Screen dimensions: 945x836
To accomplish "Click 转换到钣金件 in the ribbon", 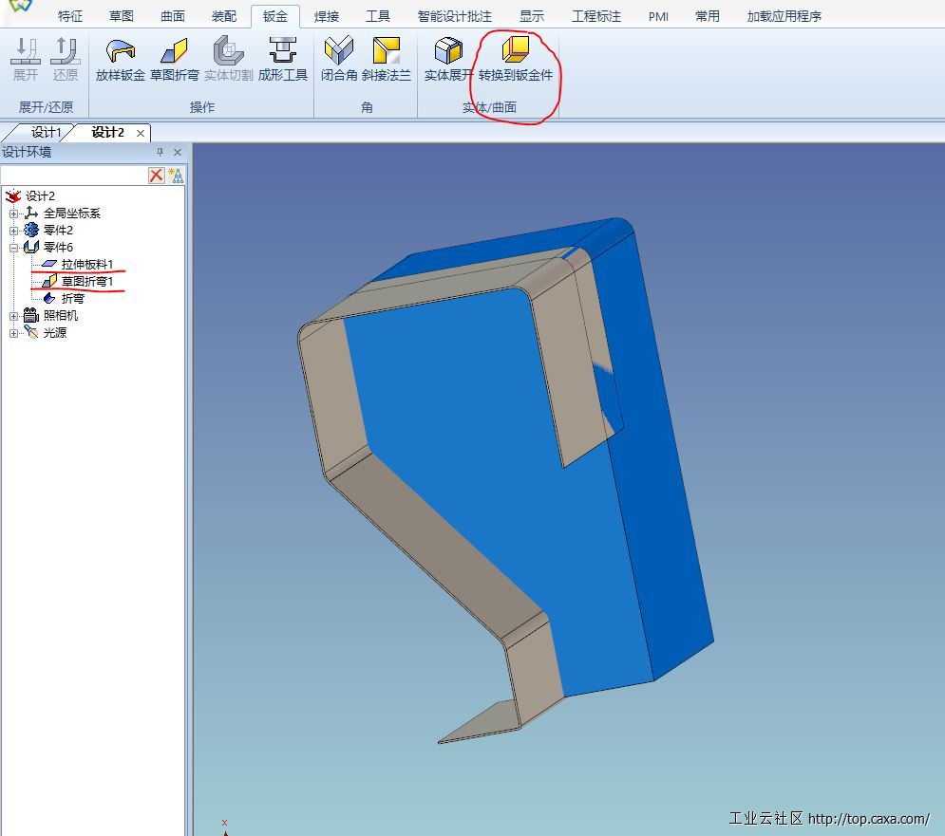I will 515,51.
